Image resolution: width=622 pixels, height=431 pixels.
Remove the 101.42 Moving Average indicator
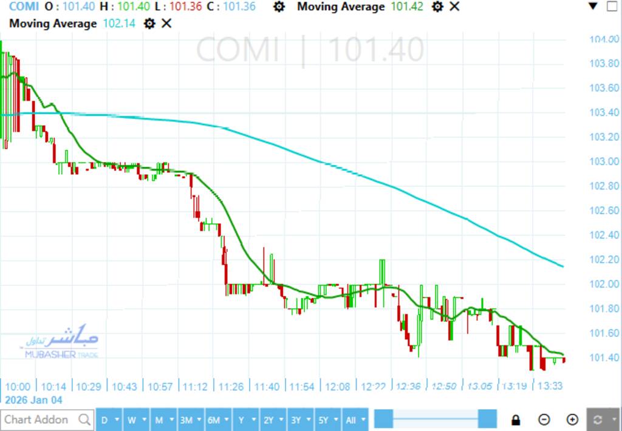454,7
